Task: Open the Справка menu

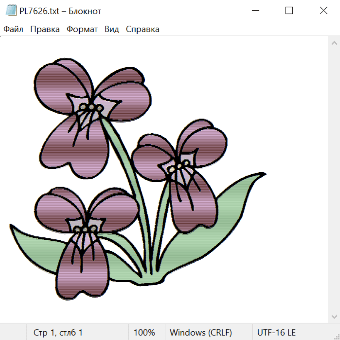Action: (142, 29)
